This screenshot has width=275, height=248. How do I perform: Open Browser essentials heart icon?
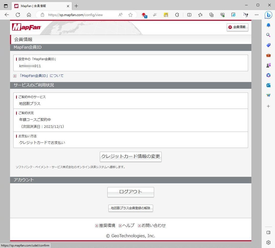(222, 15)
